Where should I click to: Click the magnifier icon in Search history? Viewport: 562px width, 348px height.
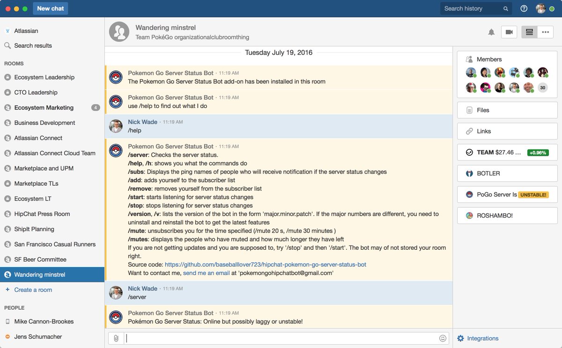(x=506, y=8)
